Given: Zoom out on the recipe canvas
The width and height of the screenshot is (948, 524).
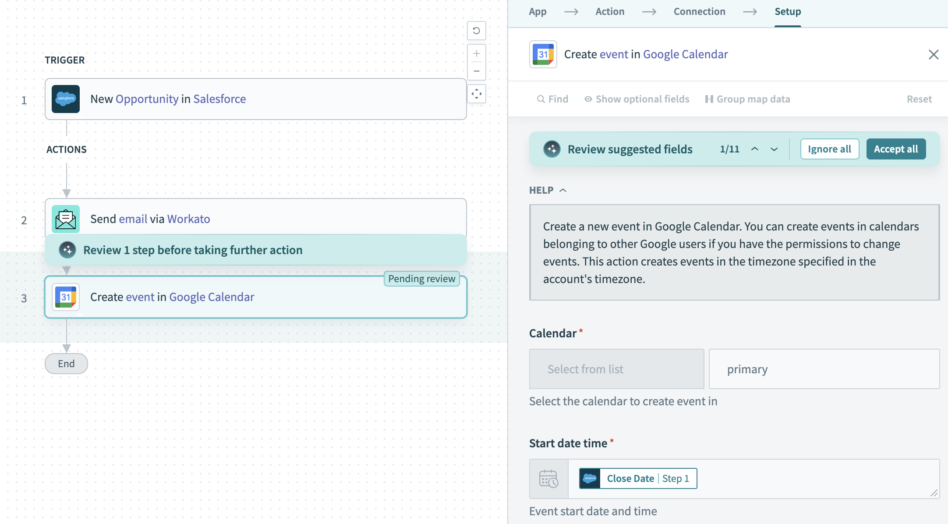Looking at the screenshot, I should pyautogui.click(x=477, y=71).
